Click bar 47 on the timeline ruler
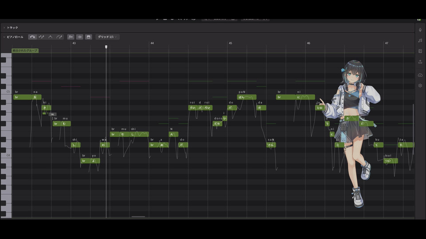 click(387, 43)
